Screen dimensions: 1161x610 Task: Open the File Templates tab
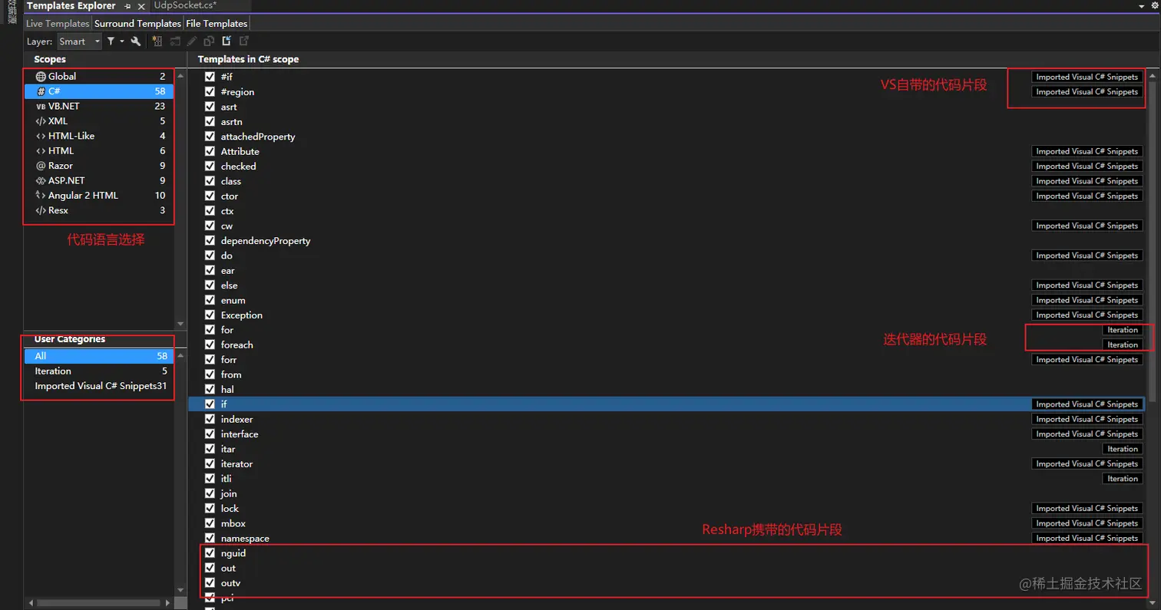point(217,24)
